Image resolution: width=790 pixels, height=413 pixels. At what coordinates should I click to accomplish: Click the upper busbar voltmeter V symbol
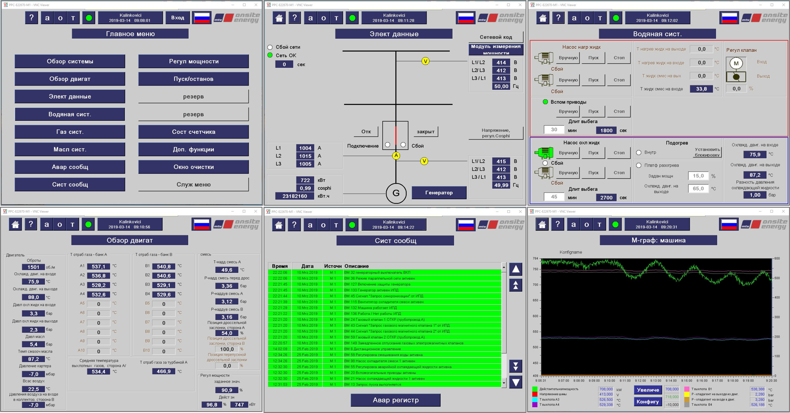(x=425, y=61)
